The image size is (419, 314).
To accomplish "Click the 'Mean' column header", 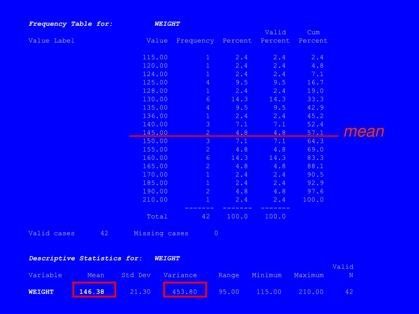I will [96, 275].
